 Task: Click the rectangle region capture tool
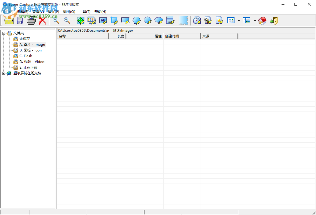125,20
